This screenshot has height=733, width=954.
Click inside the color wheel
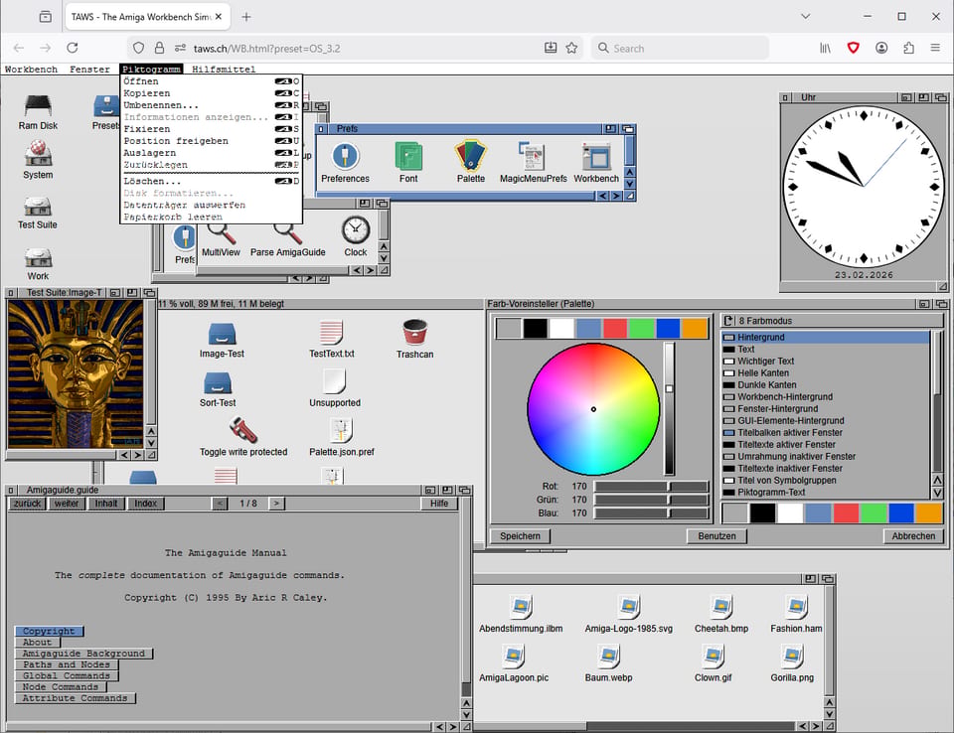click(x=593, y=409)
